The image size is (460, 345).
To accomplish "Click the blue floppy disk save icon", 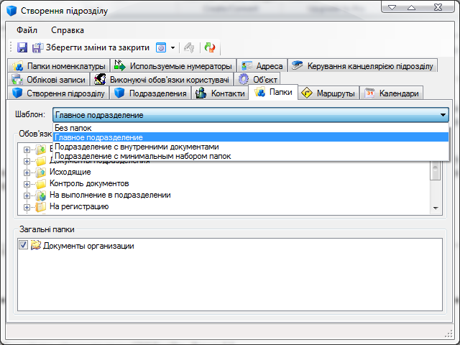I will (x=22, y=47).
